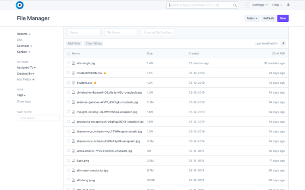The width and height of the screenshot is (305, 190).
Task: Click the file icon next to sita-singh.jpg
Action: click(73, 63)
